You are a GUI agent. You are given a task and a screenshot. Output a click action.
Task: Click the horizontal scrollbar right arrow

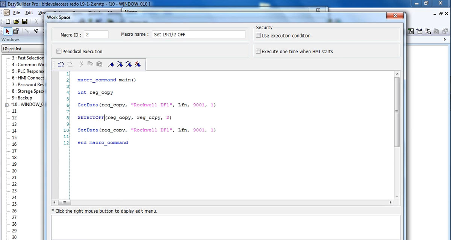coord(390,202)
